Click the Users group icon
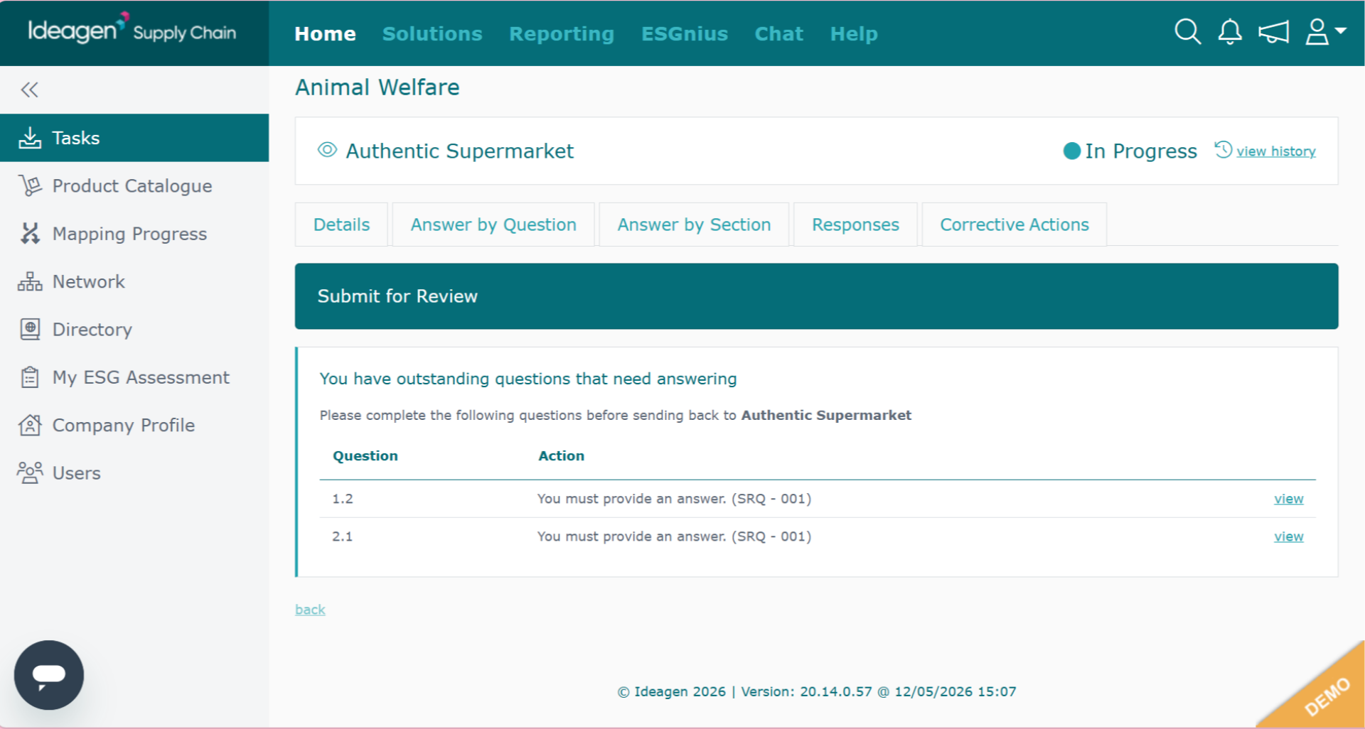The width and height of the screenshot is (1365, 729). pos(30,472)
